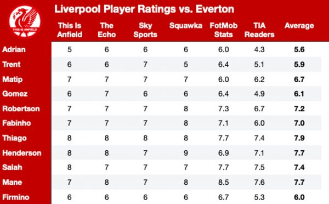Click the Adrian row label
329x204 pixels.
[x=14, y=49]
